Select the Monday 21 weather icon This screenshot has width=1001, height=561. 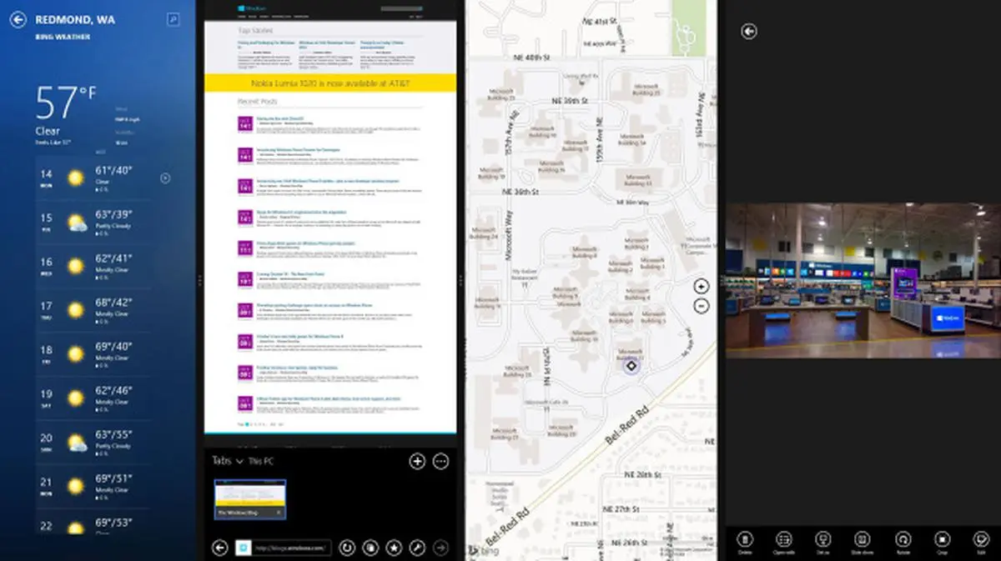tap(76, 486)
